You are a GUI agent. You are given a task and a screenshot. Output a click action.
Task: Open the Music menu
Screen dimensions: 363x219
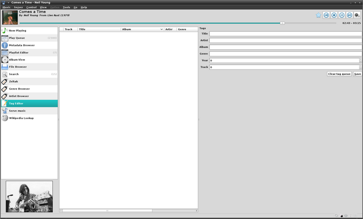click(6, 7)
